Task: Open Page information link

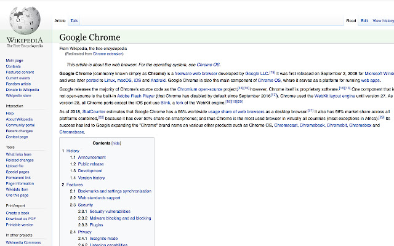Action: click(x=20, y=183)
